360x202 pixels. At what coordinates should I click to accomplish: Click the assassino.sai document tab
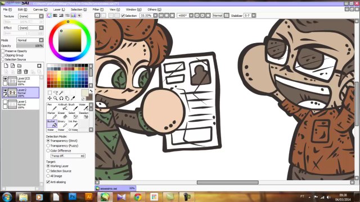115,189
